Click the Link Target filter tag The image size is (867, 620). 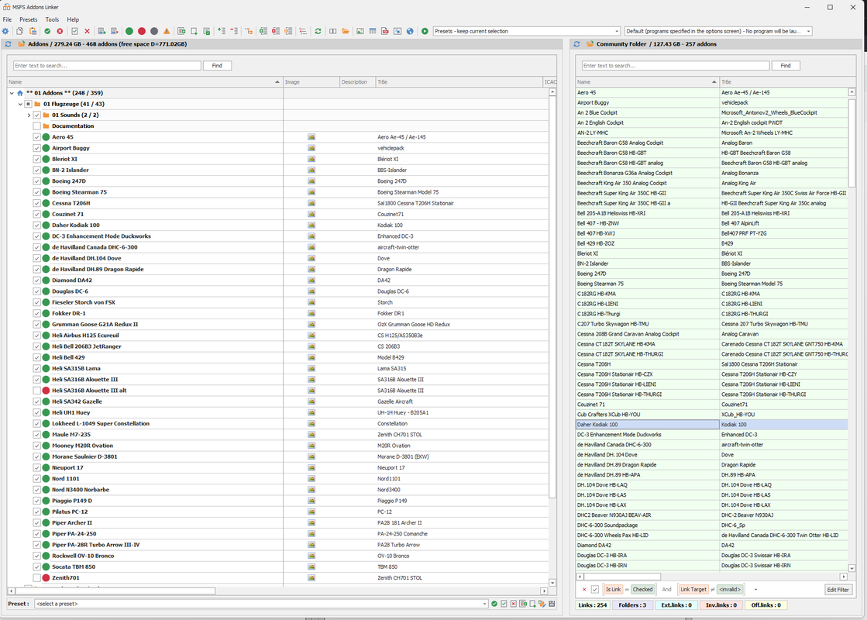tap(693, 590)
